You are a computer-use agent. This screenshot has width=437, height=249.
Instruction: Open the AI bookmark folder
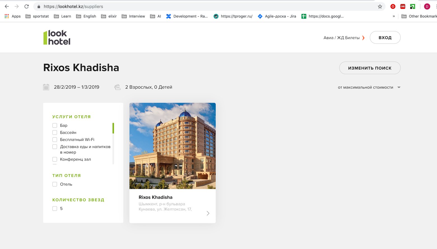tap(155, 16)
